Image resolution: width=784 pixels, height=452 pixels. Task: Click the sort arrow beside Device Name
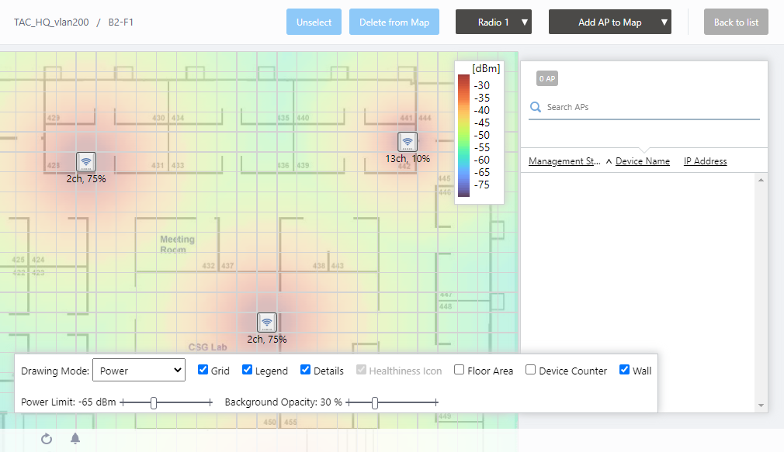(609, 161)
